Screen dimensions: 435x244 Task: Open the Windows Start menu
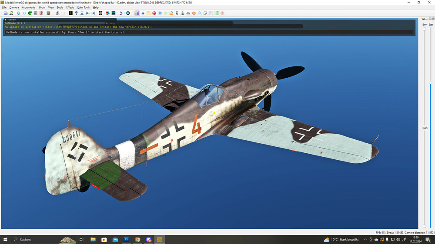click(x=5, y=240)
